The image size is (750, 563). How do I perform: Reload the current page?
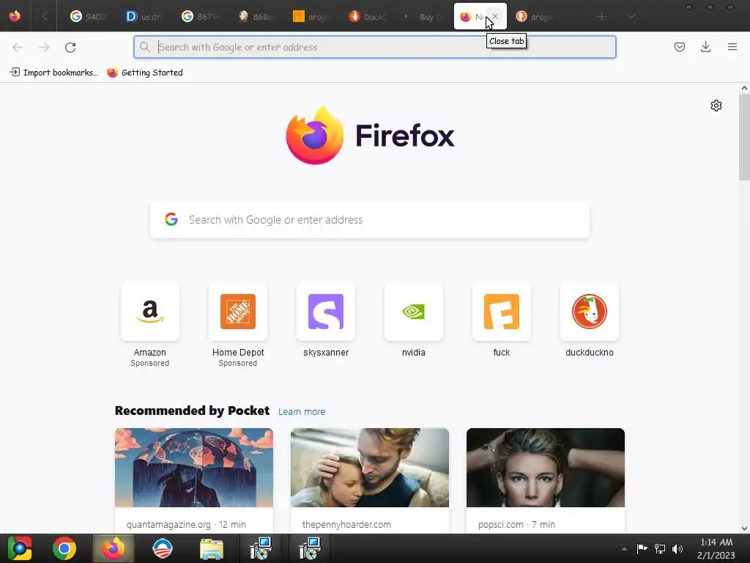(x=70, y=47)
